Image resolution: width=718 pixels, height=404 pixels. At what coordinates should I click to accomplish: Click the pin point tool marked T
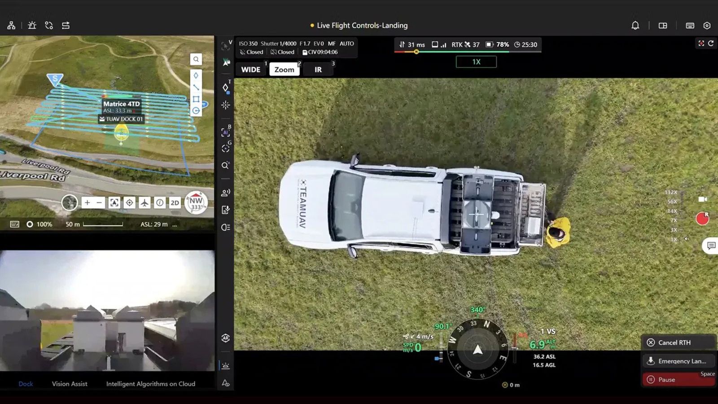click(x=226, y=87)
